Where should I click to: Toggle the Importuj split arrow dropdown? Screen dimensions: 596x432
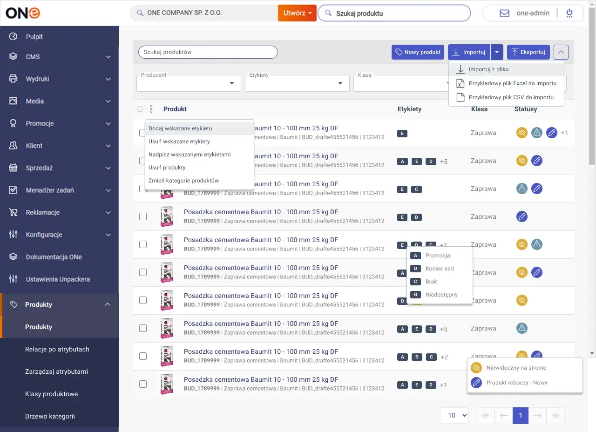(497, 52)
